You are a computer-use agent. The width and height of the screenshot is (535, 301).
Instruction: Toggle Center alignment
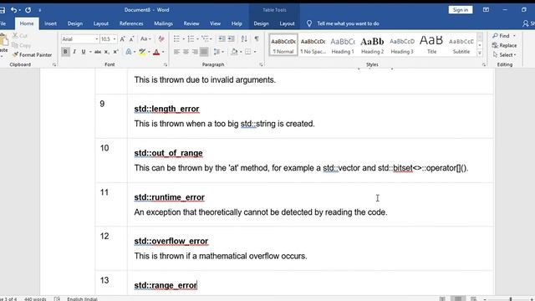(x=186, y=52)
